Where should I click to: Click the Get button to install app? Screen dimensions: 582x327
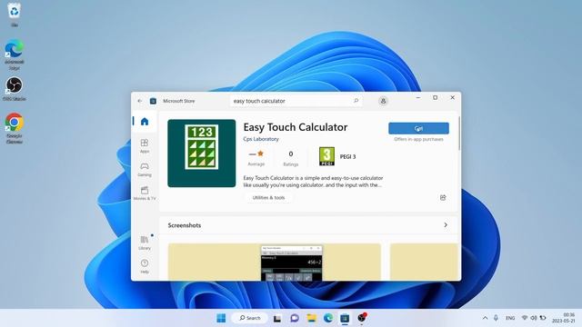tap(418, 128)
